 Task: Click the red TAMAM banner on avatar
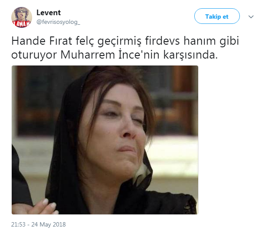(22, 24)
